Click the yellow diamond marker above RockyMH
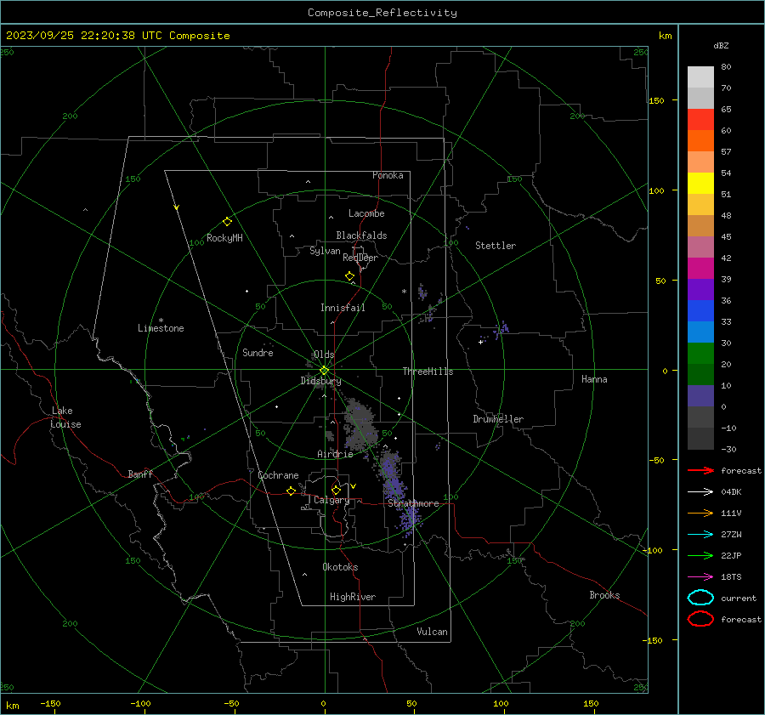 coord(227,222)
